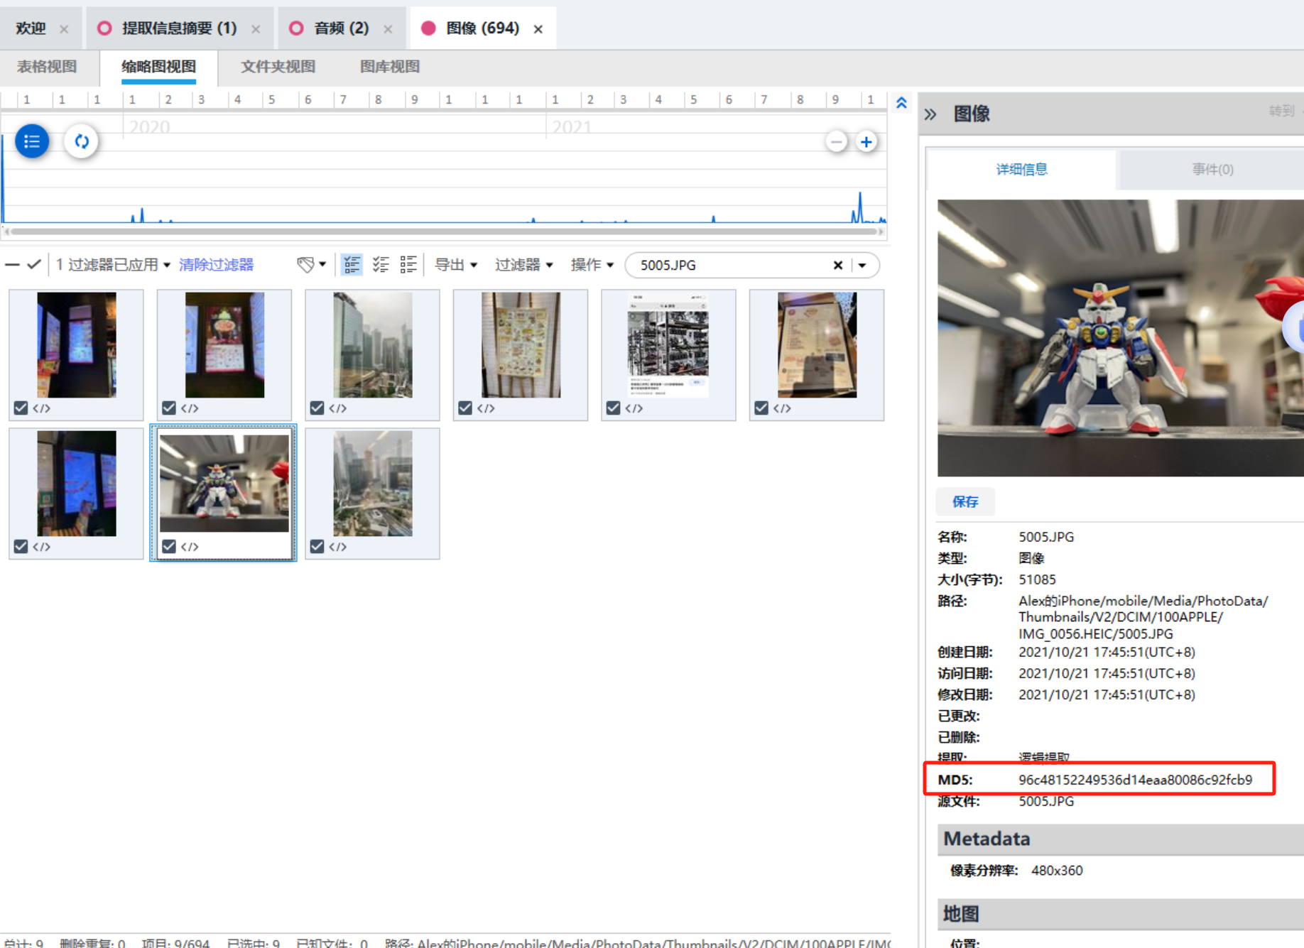Toggle checkbox on the warehouse shelves thumbnail
Image resolution: width=1304 pixels, height=948 pixels.
point(613,408)
